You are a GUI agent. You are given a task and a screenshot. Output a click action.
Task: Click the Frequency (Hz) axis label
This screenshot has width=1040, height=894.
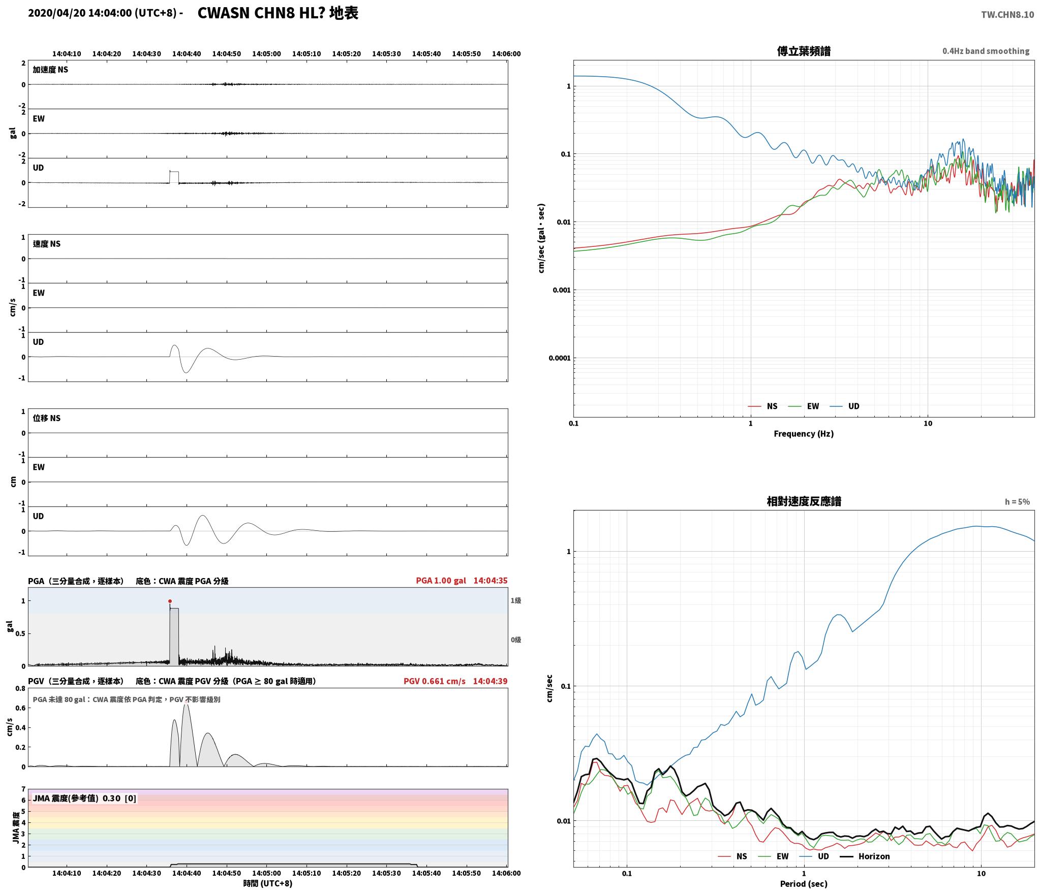(x=804, y=433)
